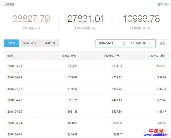Screen dimensions: 171x138
Task: Click the start date field 2018-04-23
Action: tap(106, 43)
